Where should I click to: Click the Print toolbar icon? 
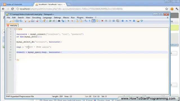32,21
